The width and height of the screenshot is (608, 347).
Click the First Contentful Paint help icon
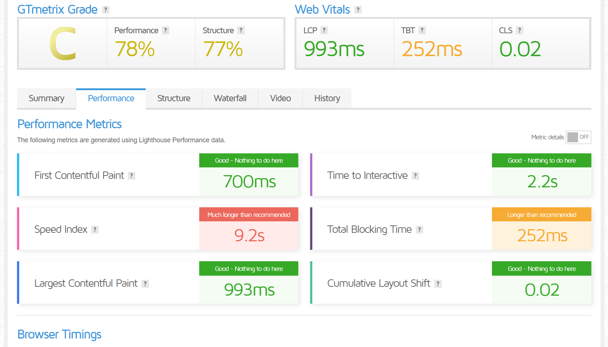132,176
